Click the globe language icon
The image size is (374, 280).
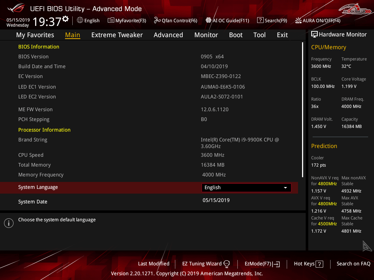(x=80, y=20)
